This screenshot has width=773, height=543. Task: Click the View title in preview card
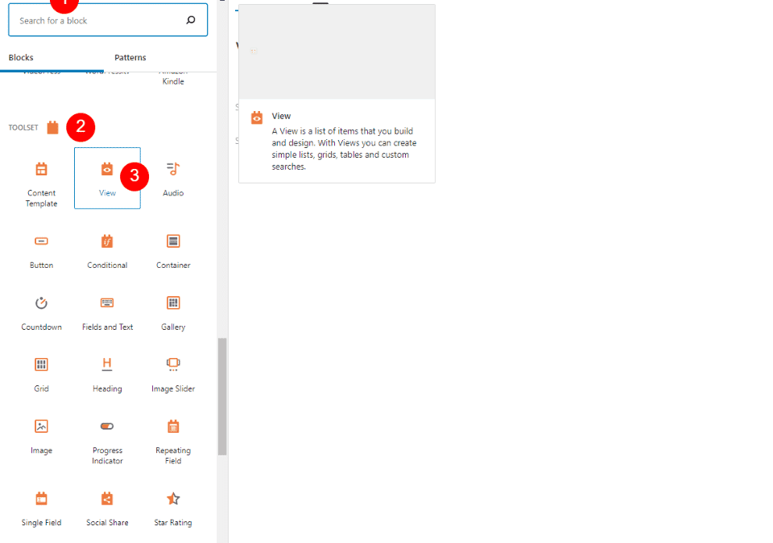click(x=281, y=117)
